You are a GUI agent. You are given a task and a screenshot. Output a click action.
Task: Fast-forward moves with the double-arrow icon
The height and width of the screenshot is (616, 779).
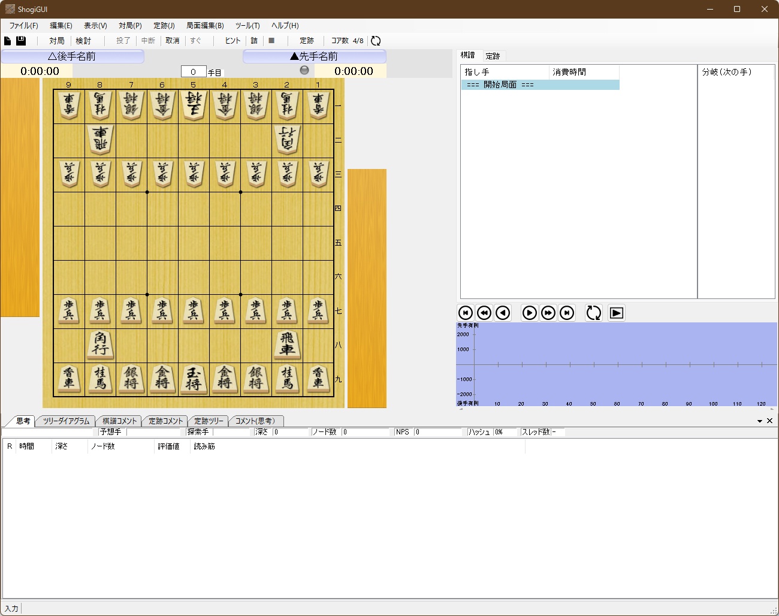[548, 312]
